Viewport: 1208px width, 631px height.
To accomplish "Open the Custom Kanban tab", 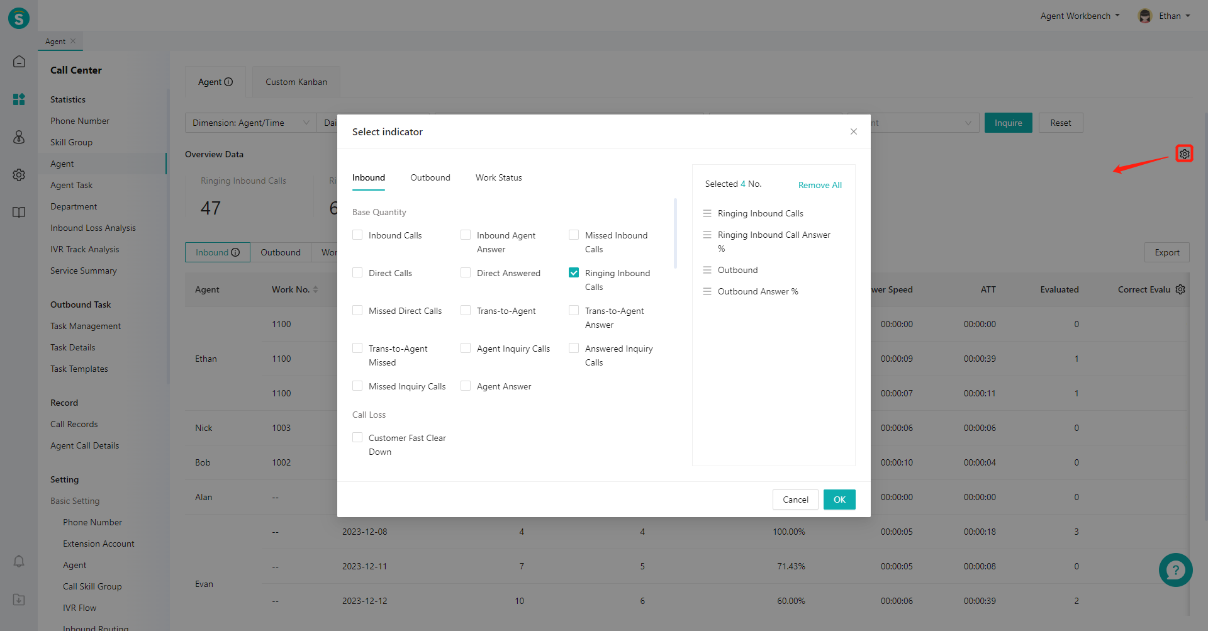I will point(296,82).
